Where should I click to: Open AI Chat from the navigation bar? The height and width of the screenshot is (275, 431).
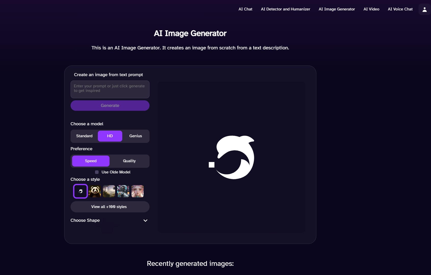click(x=245, y=9)
